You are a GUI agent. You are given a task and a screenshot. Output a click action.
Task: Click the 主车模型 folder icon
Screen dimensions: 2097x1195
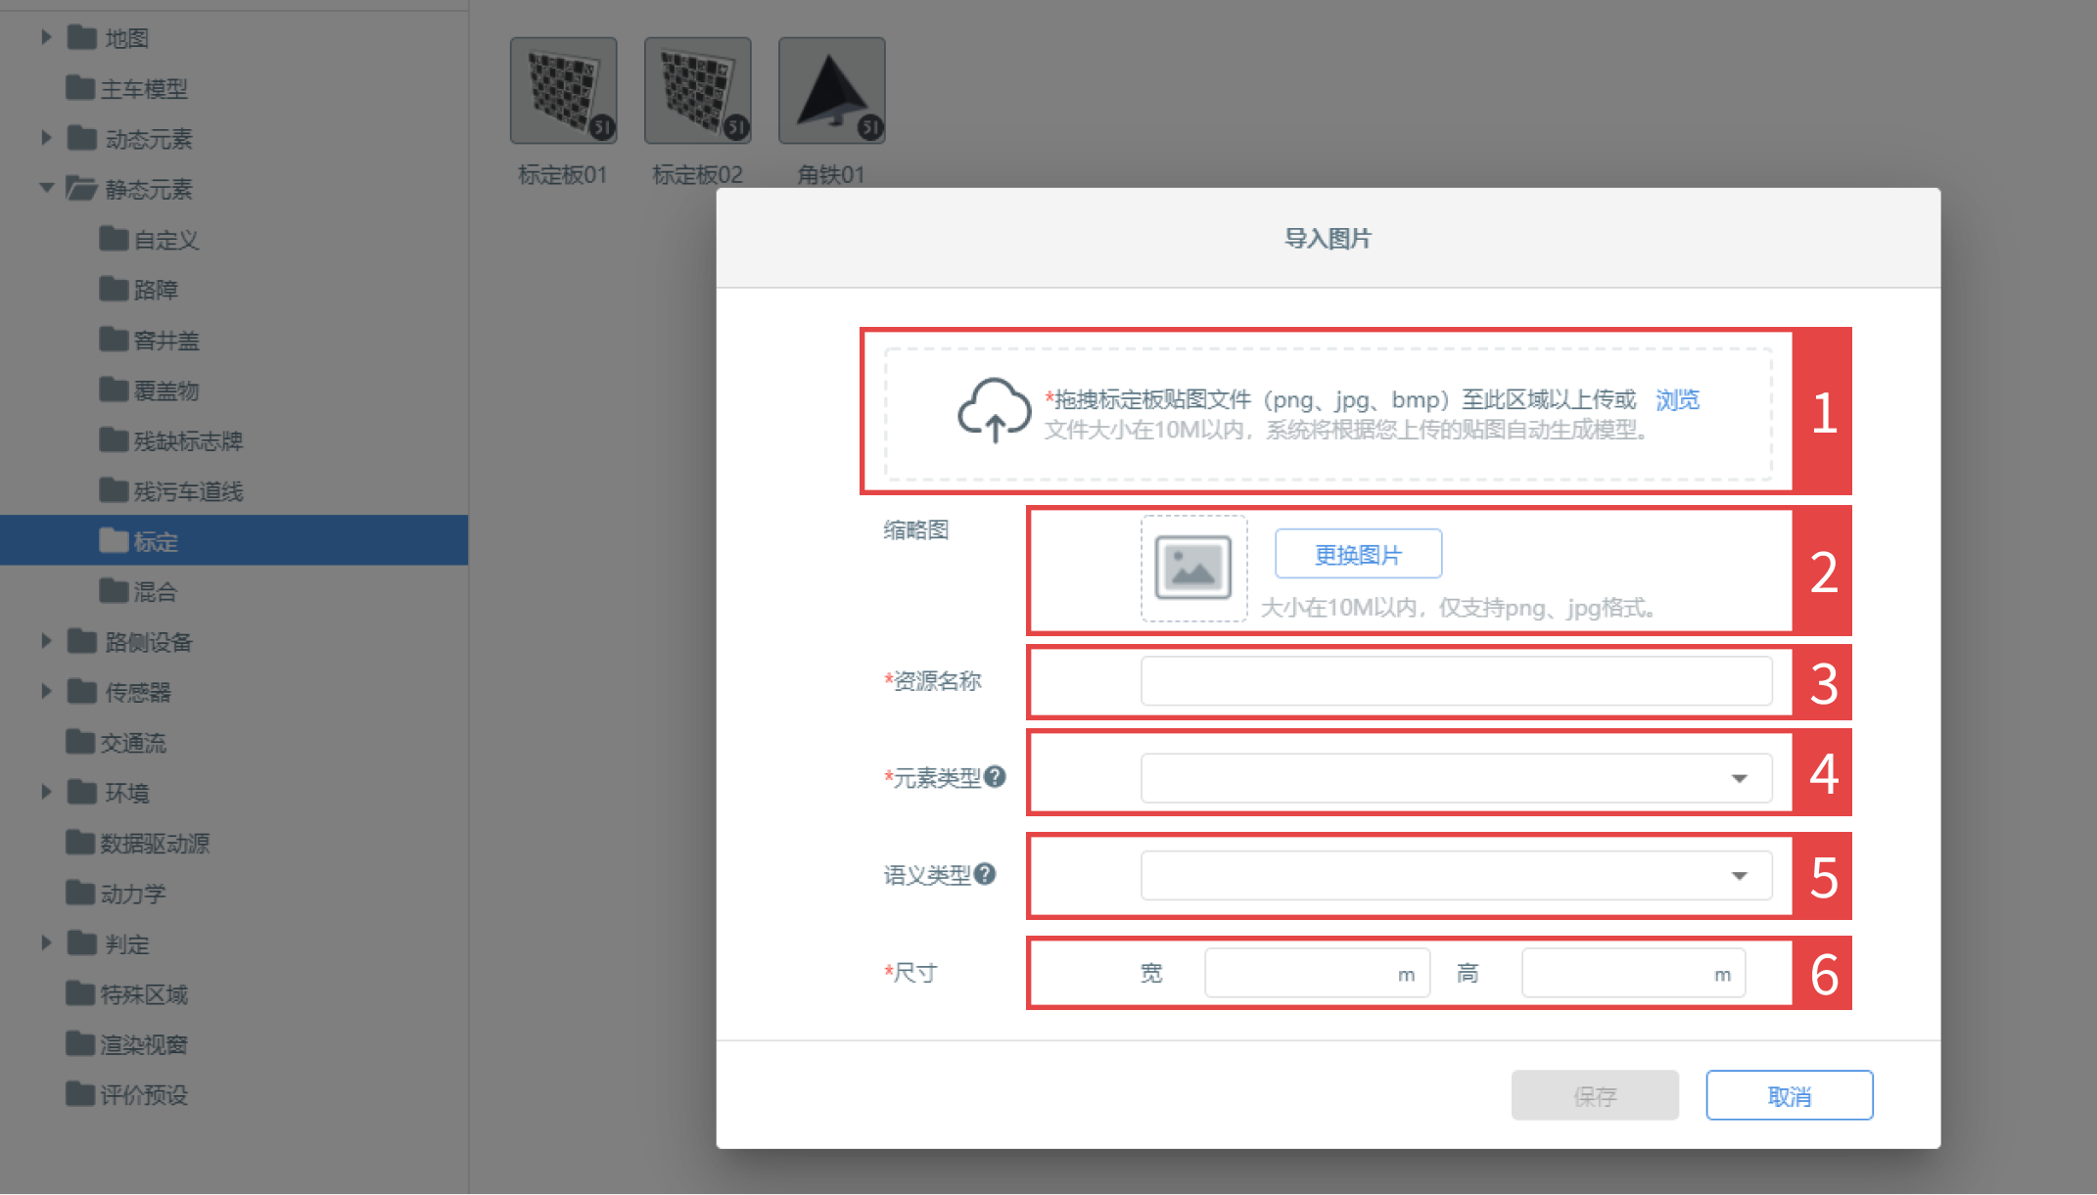point(80,88)
